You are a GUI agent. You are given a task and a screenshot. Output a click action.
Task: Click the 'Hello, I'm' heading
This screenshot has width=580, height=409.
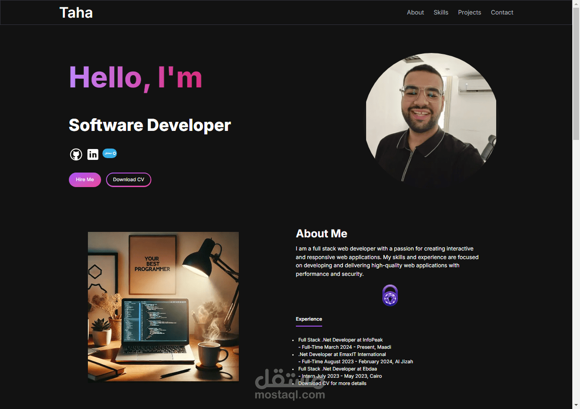135,77
